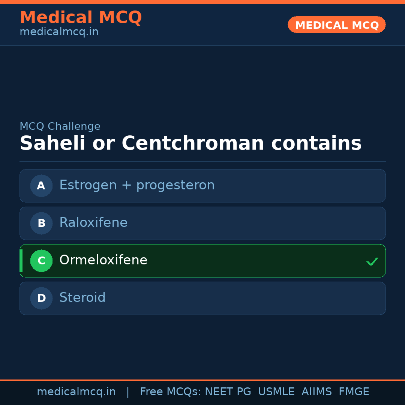Click the green letter C circle badge
Screen dimensions: 405x405
click(x=41, y=261)
